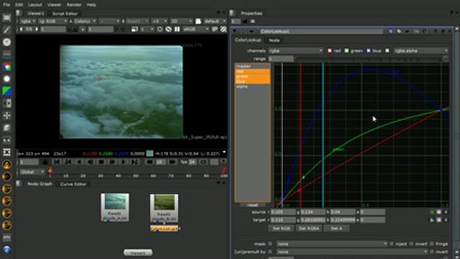Open the rgba.alpha channel dropdown
This screenshot has width=460, height=259.
(421, 51)
